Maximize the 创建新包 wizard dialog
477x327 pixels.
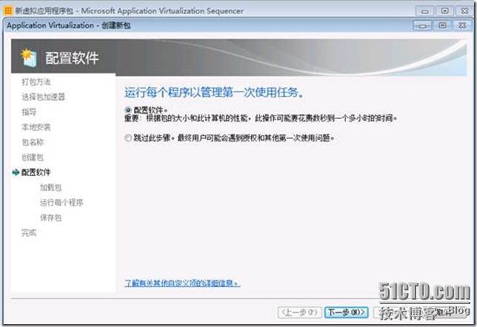pyautogui.click(x=443, y=26)
